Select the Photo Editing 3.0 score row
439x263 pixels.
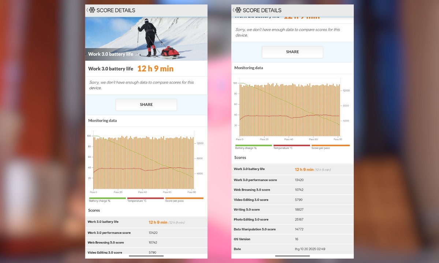(292, 220)
